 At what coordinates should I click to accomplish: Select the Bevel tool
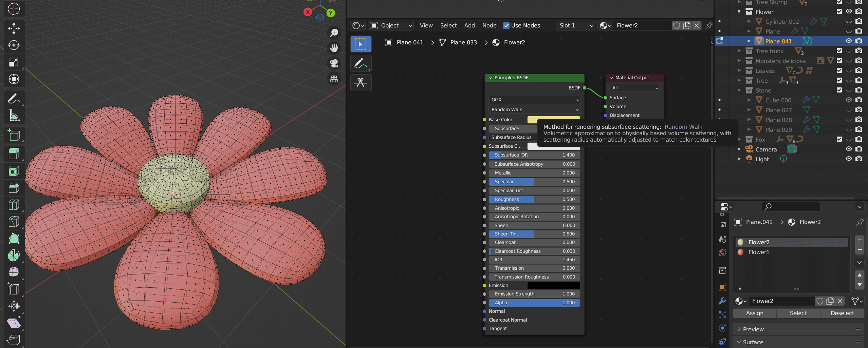14,188
